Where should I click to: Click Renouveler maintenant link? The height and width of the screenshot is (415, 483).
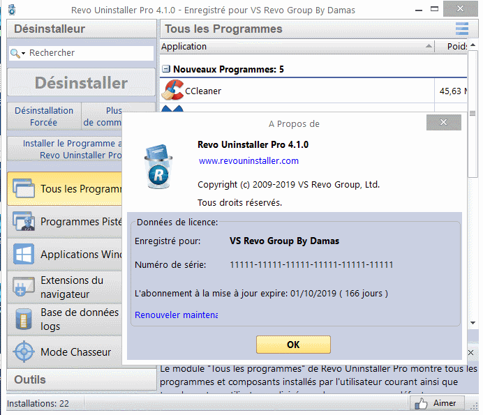click(176, 315)
